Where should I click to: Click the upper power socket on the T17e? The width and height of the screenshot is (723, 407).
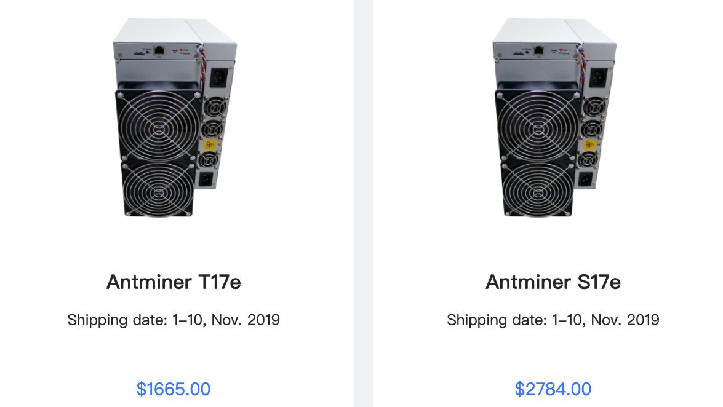[218, 78]
